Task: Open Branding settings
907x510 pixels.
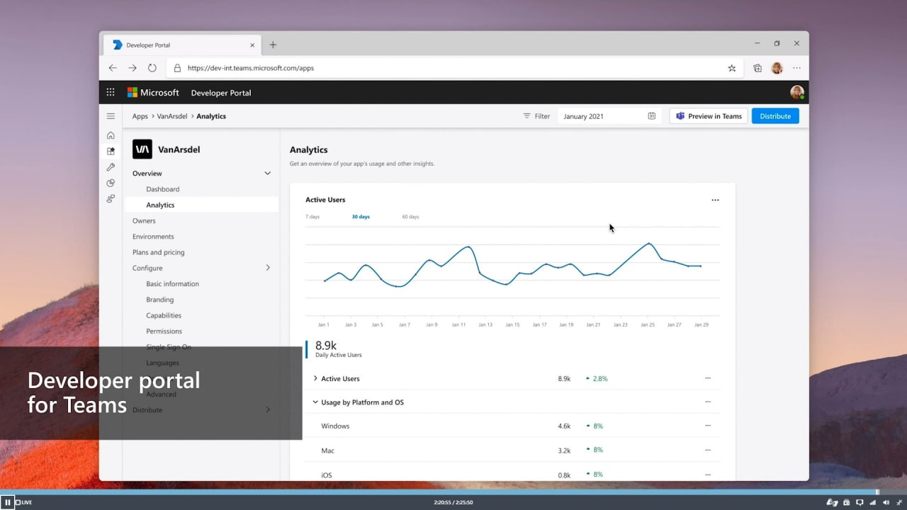Action: pyautogui.click(x=159, y=300)
